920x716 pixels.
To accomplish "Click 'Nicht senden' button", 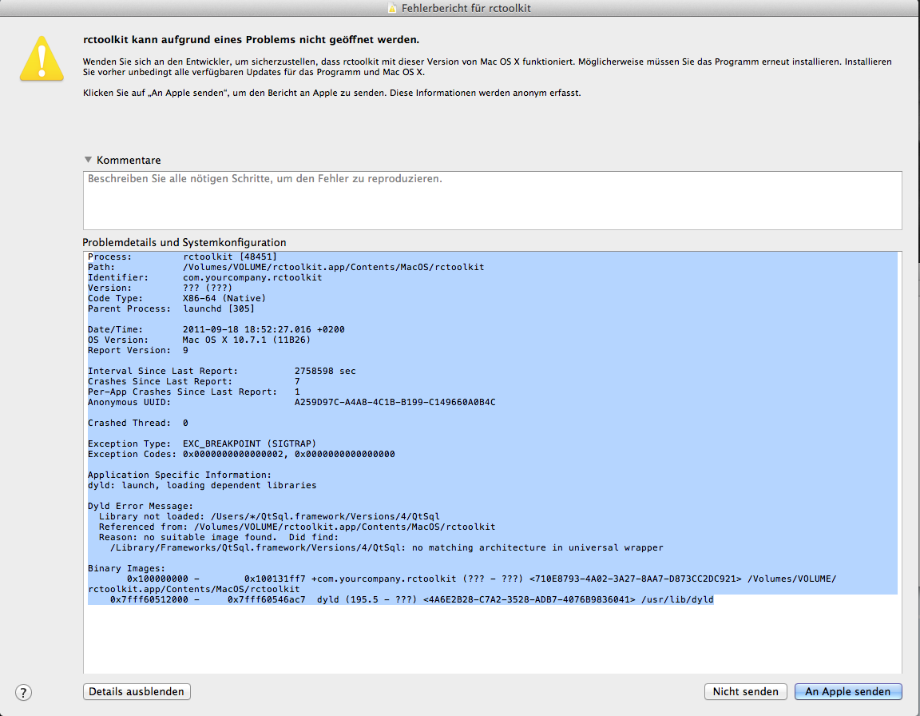I will pyautogui.click(x=745, y=691).
